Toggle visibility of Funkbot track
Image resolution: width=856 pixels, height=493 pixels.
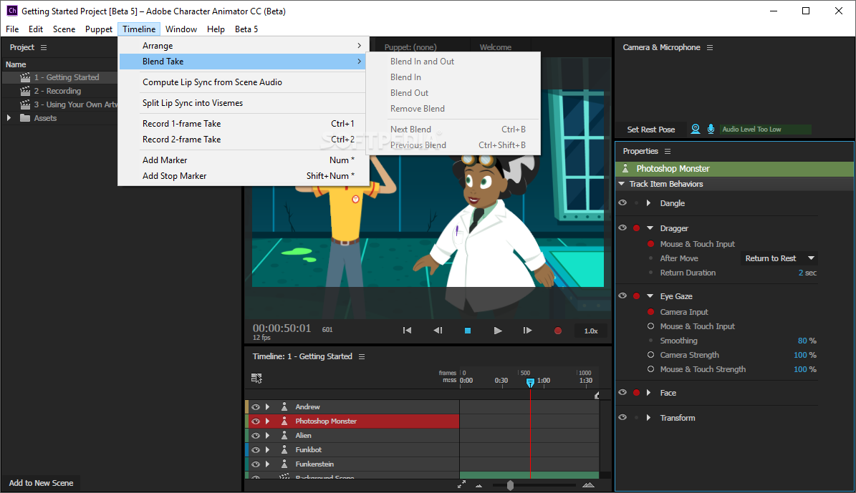point(256,449)
